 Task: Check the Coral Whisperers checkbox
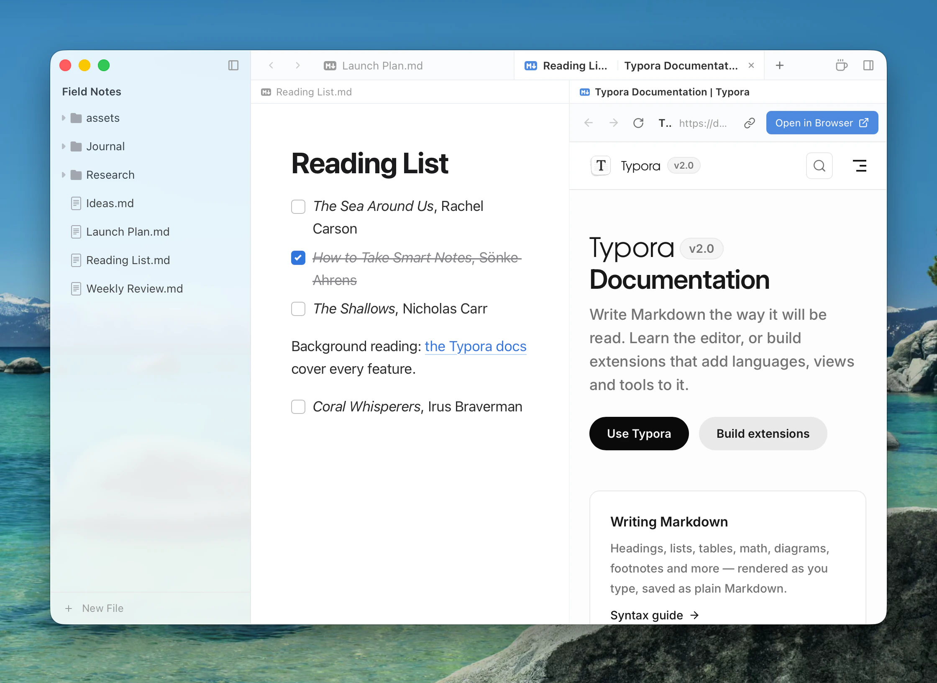tap(298, 407)
